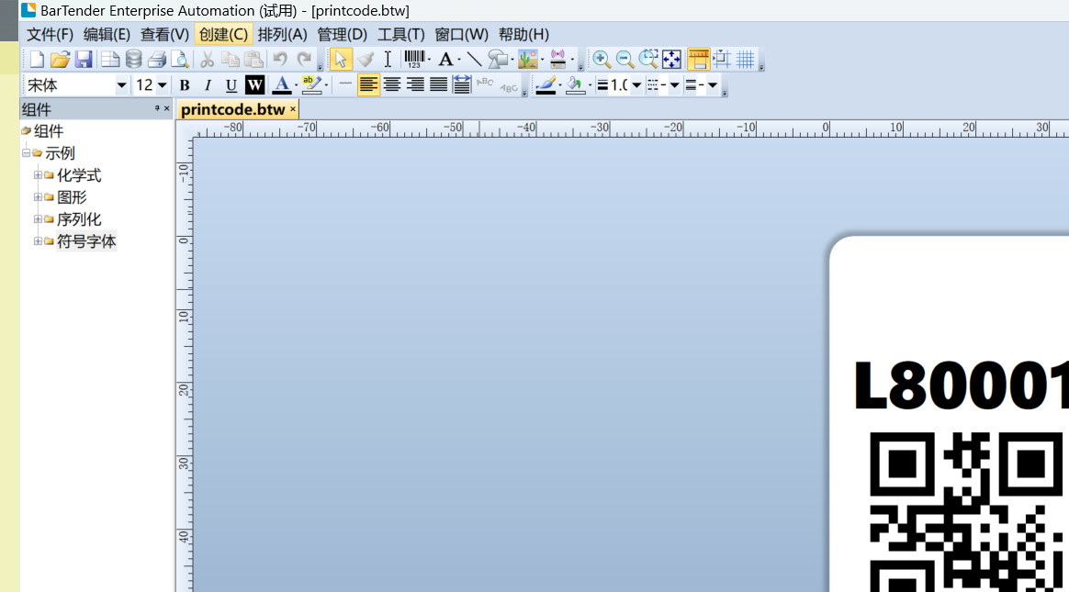Open the 工具(T) menu

pos(400,34)
